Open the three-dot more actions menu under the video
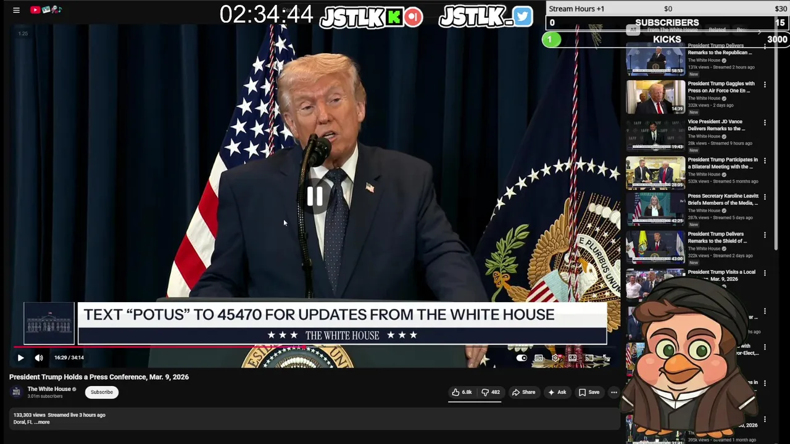Viewport: 790px width, 444px height. [x=614, y=392]
